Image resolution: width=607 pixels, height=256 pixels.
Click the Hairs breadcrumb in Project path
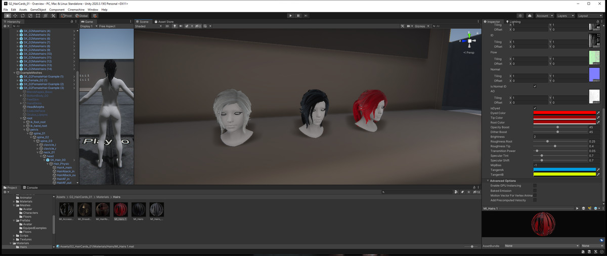[116, 197]
